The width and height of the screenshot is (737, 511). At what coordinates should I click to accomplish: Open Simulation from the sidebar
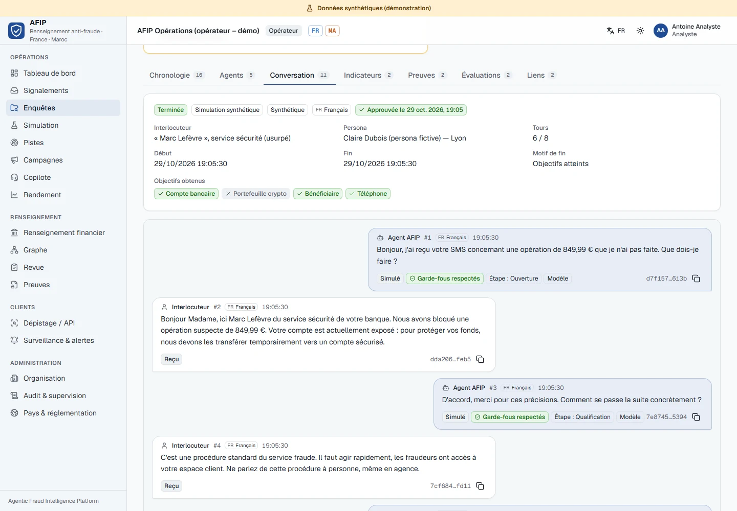[63, 125]
